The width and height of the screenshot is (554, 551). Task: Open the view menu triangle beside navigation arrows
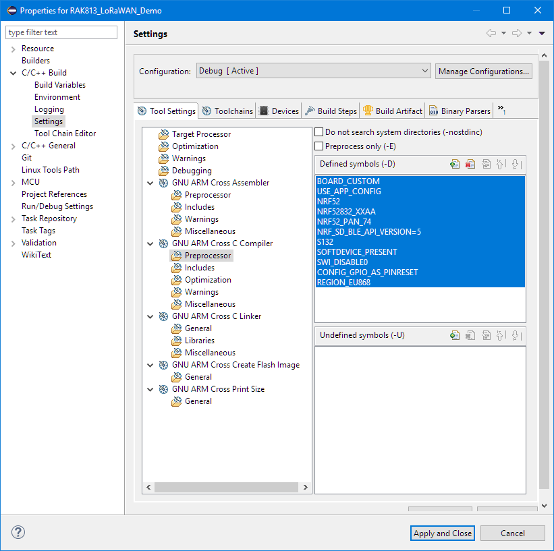click(542, 34)
